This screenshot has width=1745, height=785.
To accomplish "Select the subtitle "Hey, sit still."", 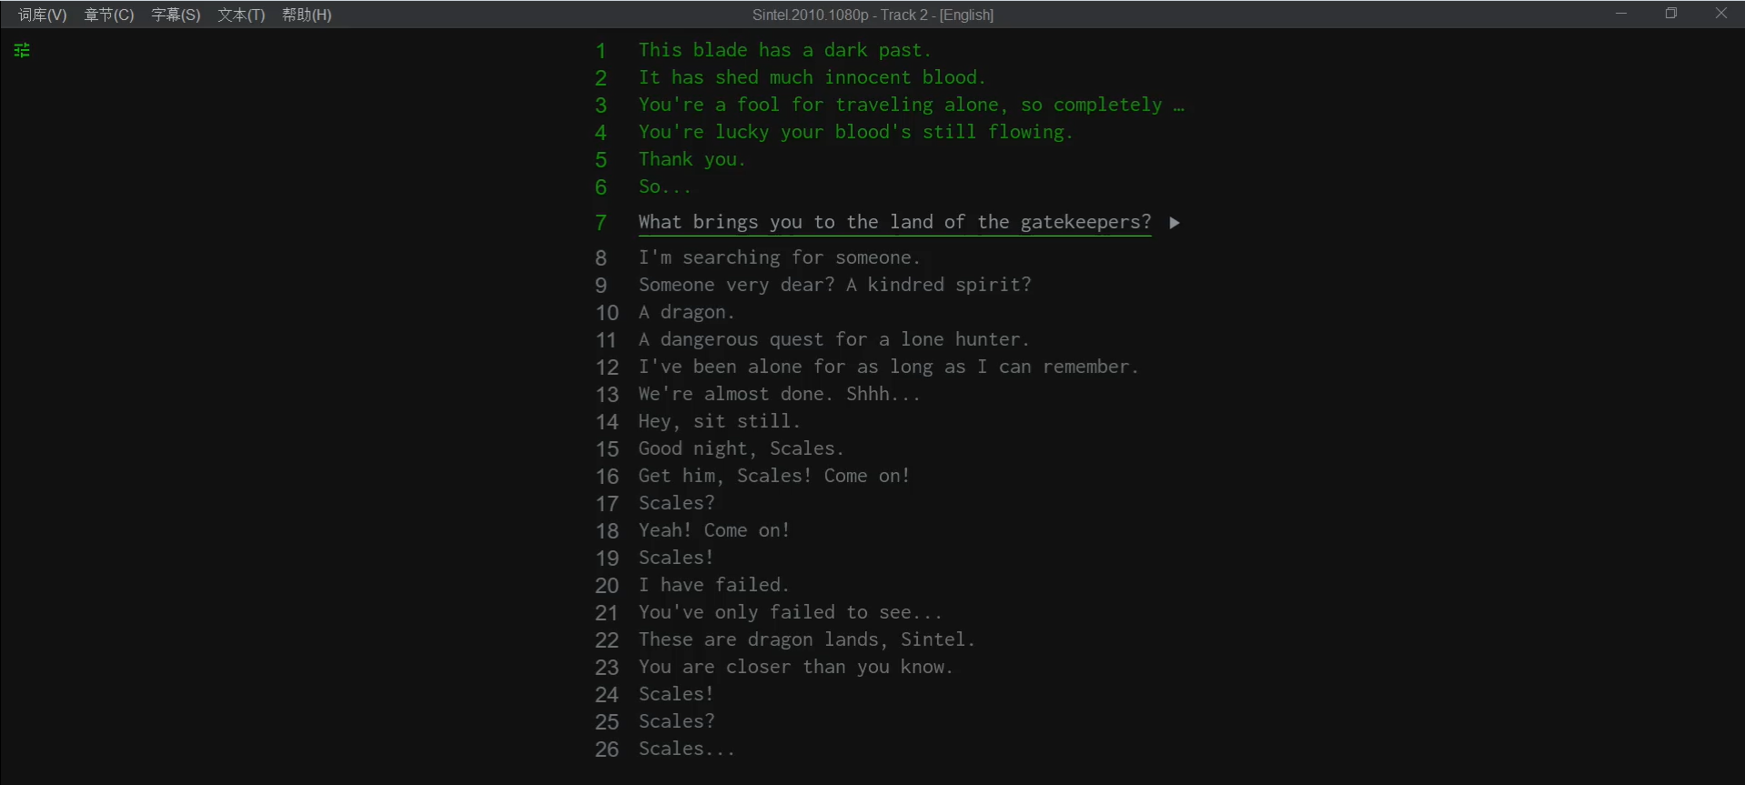I will pos(719,421).
